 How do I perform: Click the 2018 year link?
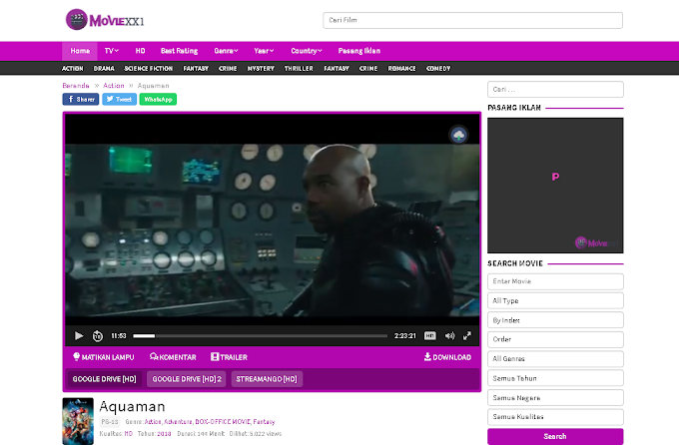pyautogui.click(x=164, y=434)
